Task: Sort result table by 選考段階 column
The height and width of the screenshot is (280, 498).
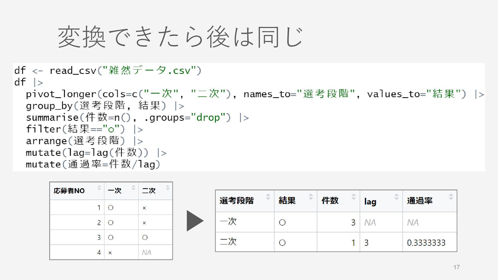Action: tap(268, 197)
